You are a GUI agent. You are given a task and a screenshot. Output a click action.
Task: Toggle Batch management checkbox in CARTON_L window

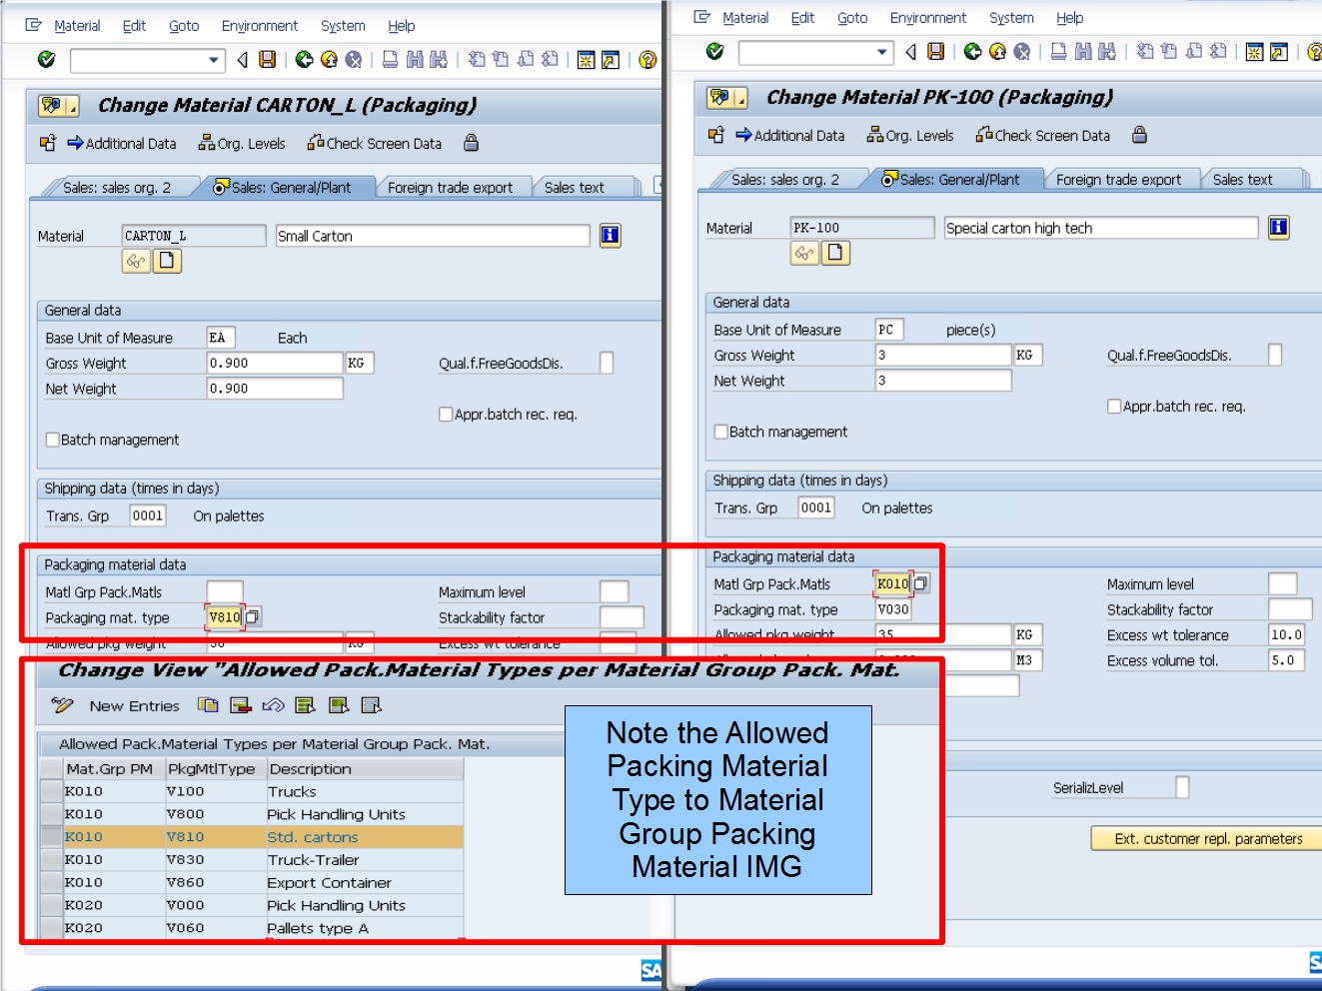coord(53,440)
